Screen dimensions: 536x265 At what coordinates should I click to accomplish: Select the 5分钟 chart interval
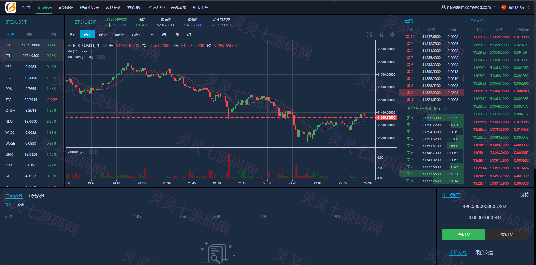point(103,35)
